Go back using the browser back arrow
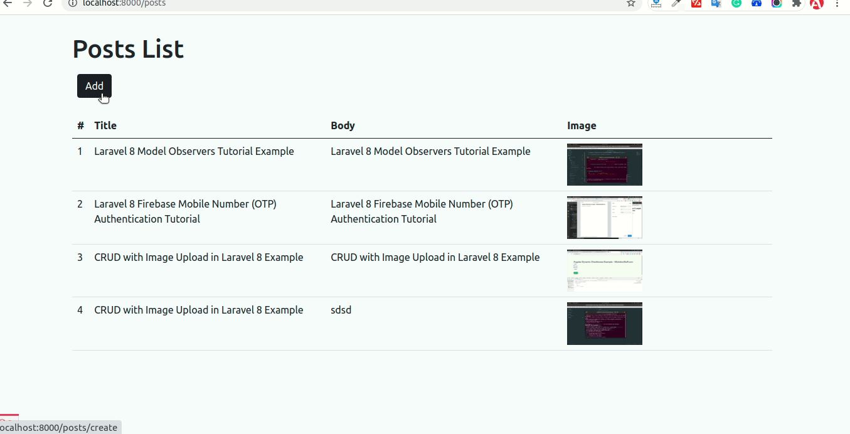This screenshot has height=434, width=850. [8, 4]
